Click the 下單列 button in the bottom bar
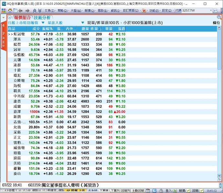 click(x=115, y=191)
